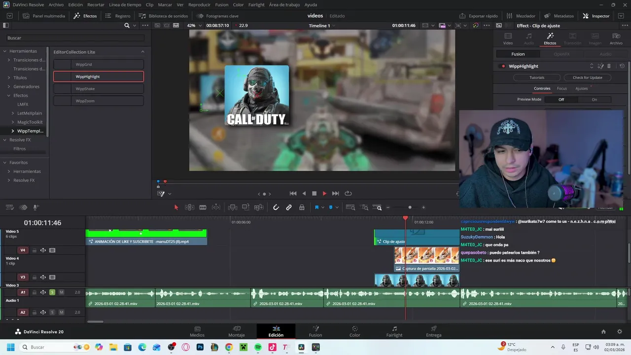Click the Buscar effects search field

pos(75,38)
